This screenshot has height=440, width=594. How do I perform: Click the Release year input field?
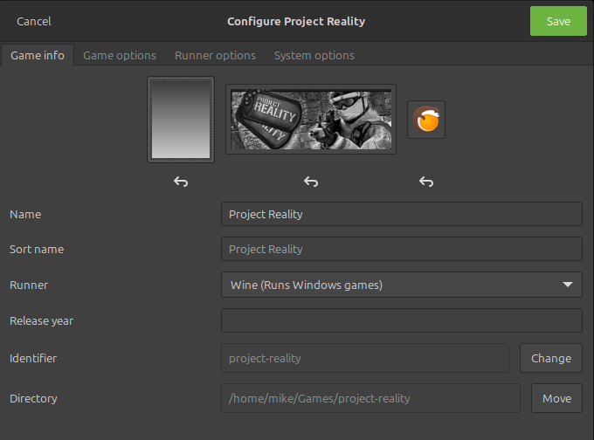pos(401,320)
